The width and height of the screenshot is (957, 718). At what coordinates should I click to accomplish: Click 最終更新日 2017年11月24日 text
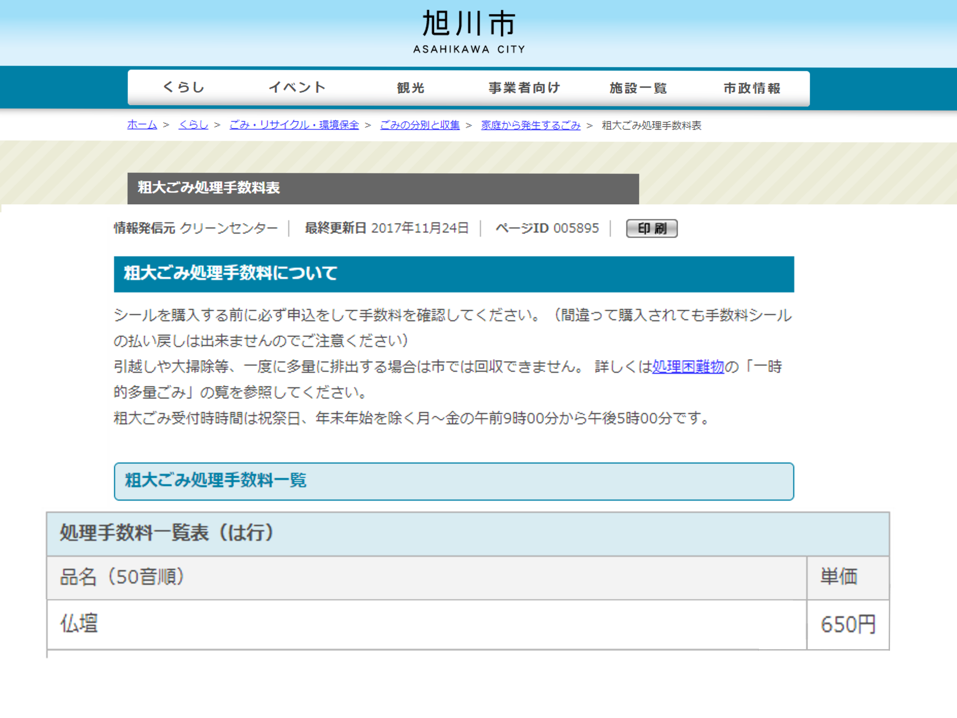[387, 228]
